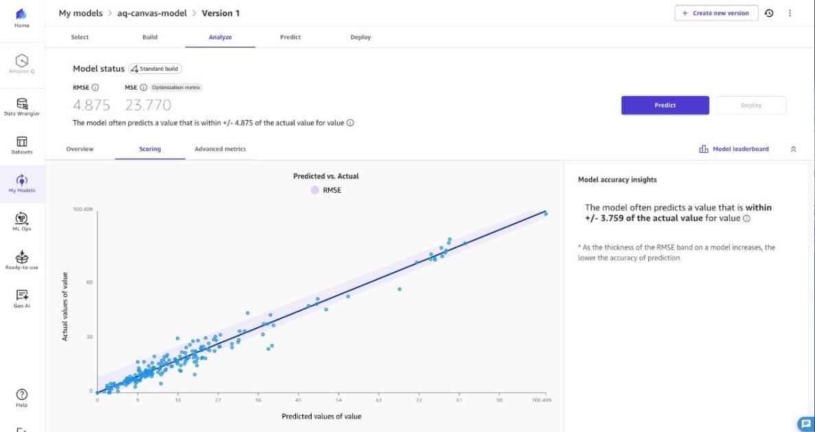Open Gen AI in the sidebar
This screenshot has width=815, height=432.
coord(22,298)
